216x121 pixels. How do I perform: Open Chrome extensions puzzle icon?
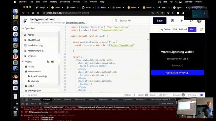click(178, 13)
